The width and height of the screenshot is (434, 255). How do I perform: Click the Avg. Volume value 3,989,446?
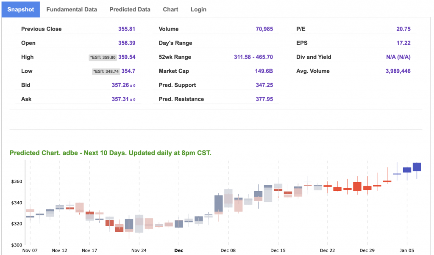[x=398, y=71]
